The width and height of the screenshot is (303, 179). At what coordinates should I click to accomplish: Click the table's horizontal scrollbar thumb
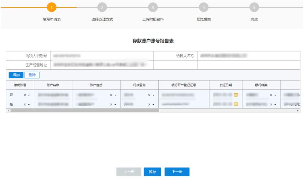coord(85,110)
